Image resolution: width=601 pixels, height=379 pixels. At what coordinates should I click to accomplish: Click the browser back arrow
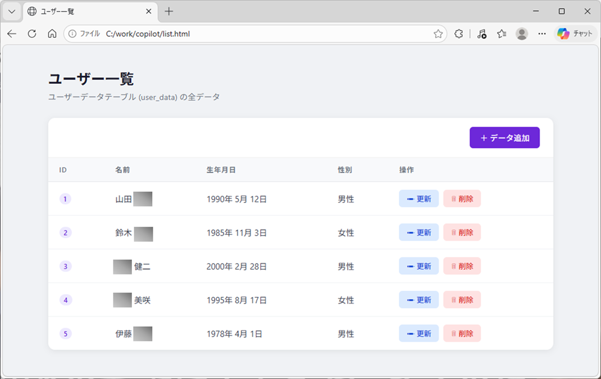pos(12,34)
